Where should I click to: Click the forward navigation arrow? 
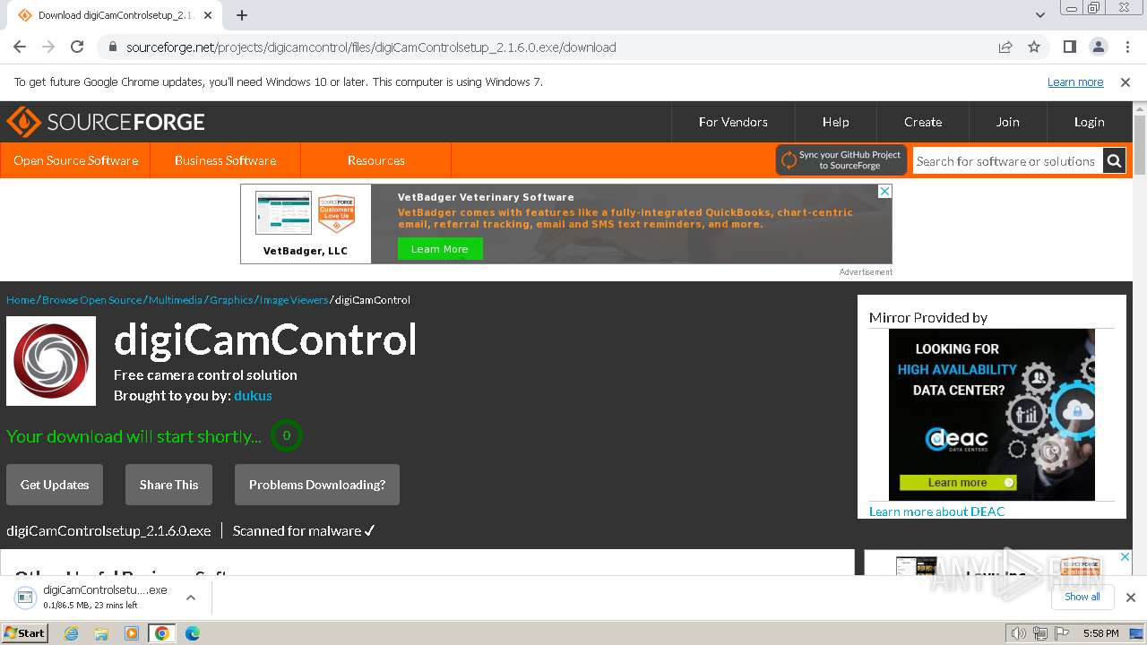coord(48,47)
